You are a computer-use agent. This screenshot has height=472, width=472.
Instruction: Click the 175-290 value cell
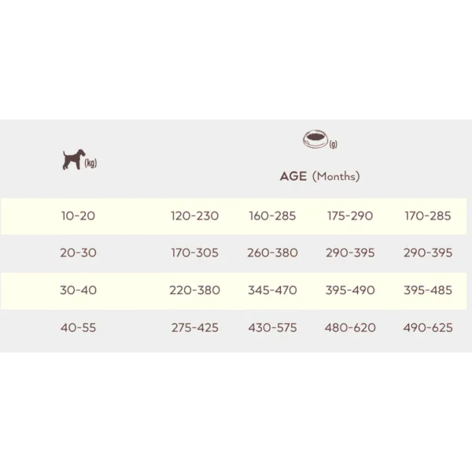tap(350, 216)
